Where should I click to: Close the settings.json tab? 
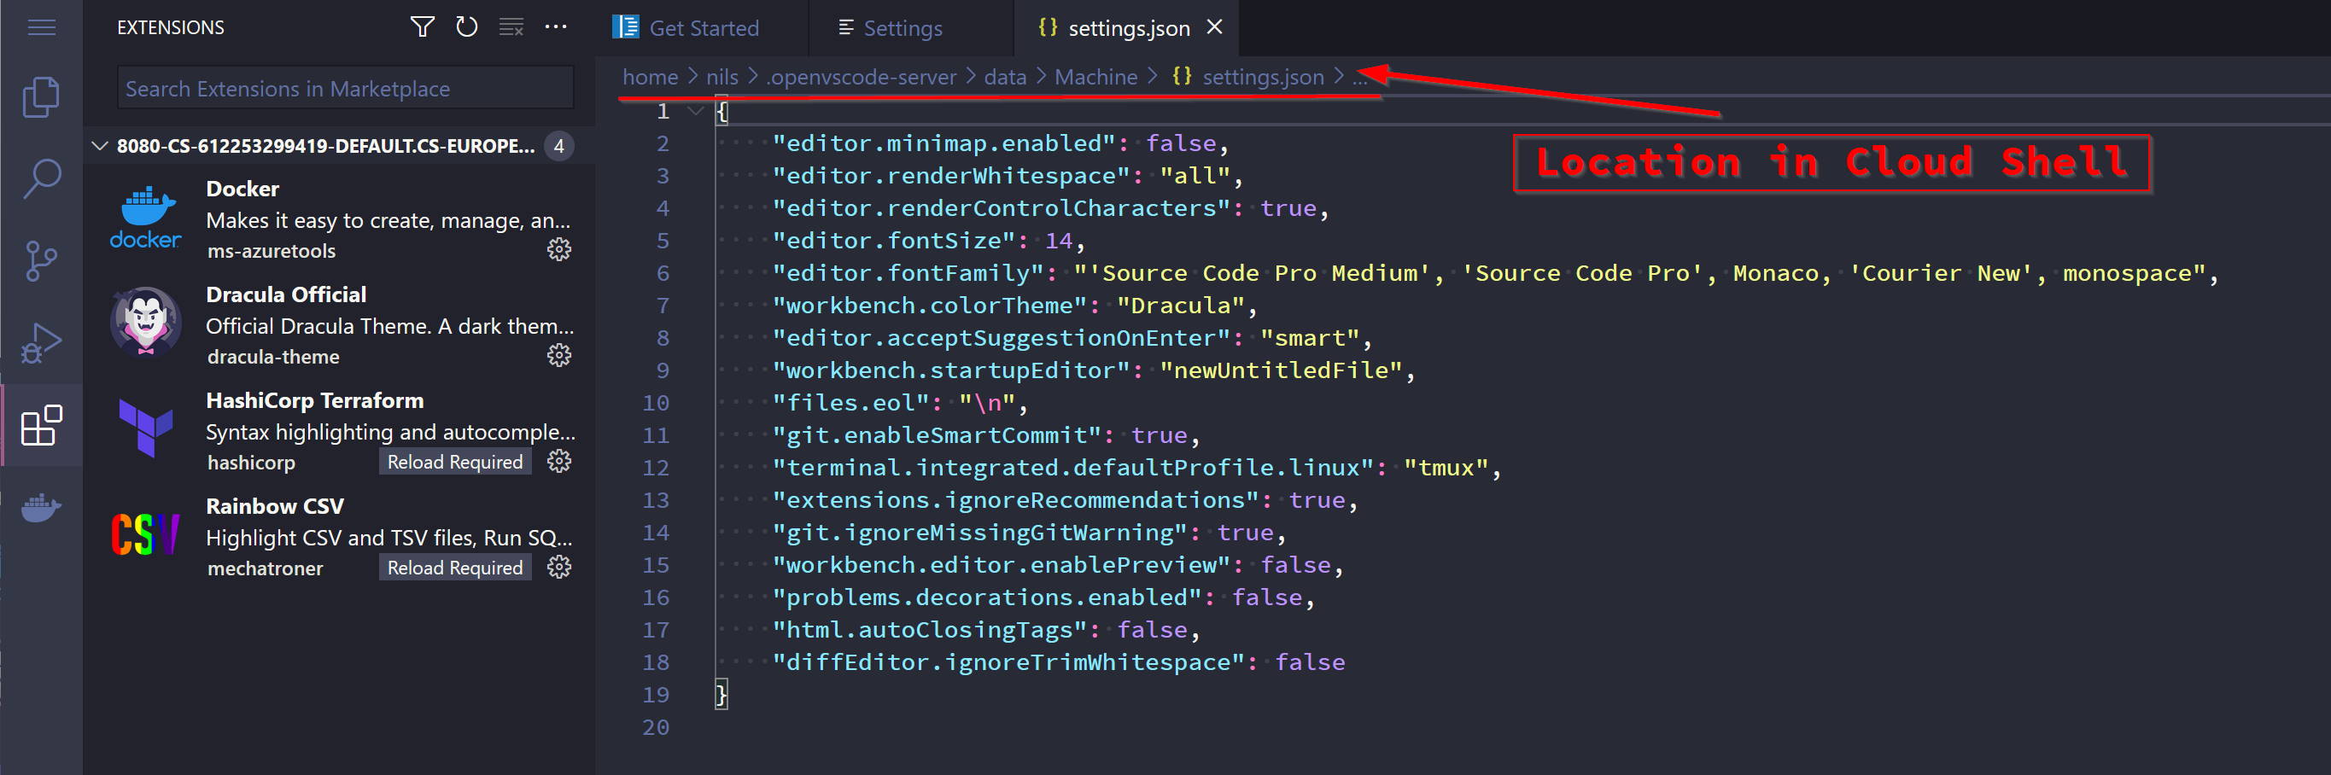coord(1214,27)
